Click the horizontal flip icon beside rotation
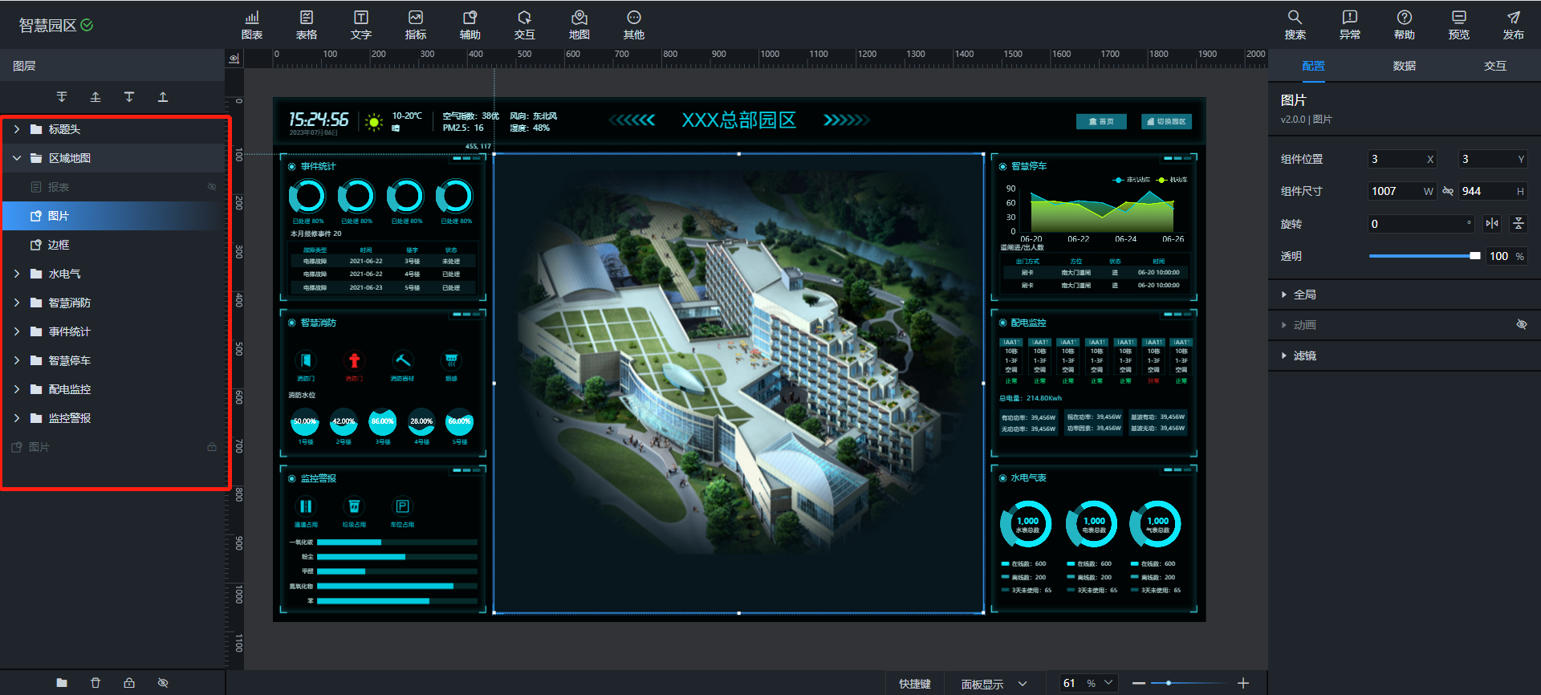The width and height of the screenshot is (1541, 695). tap(1492, 224)
